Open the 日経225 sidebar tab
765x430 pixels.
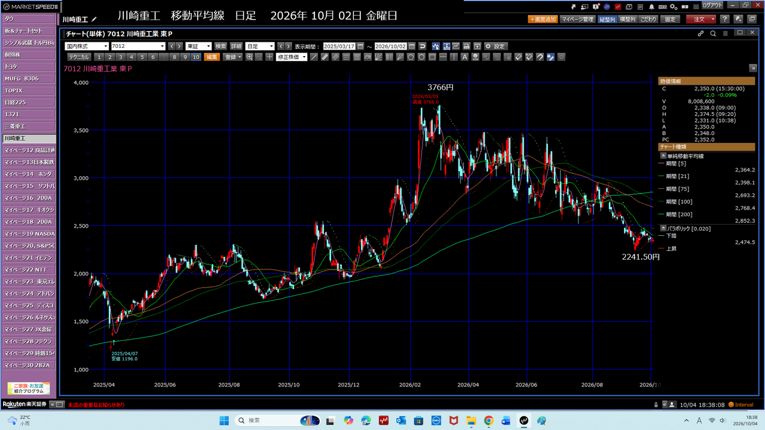[x=28, y=102]
